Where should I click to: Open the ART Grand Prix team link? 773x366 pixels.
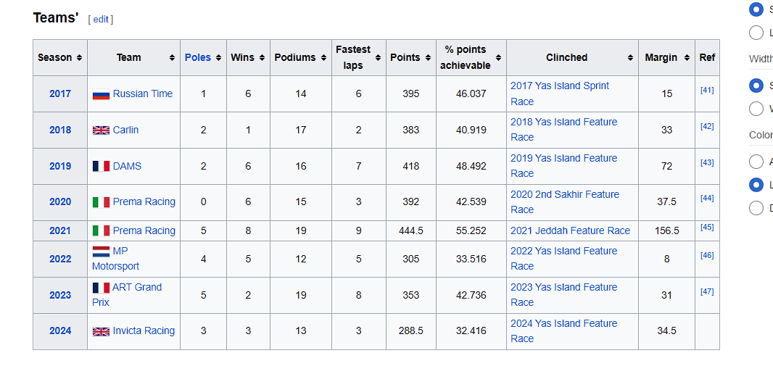[127, 294]
